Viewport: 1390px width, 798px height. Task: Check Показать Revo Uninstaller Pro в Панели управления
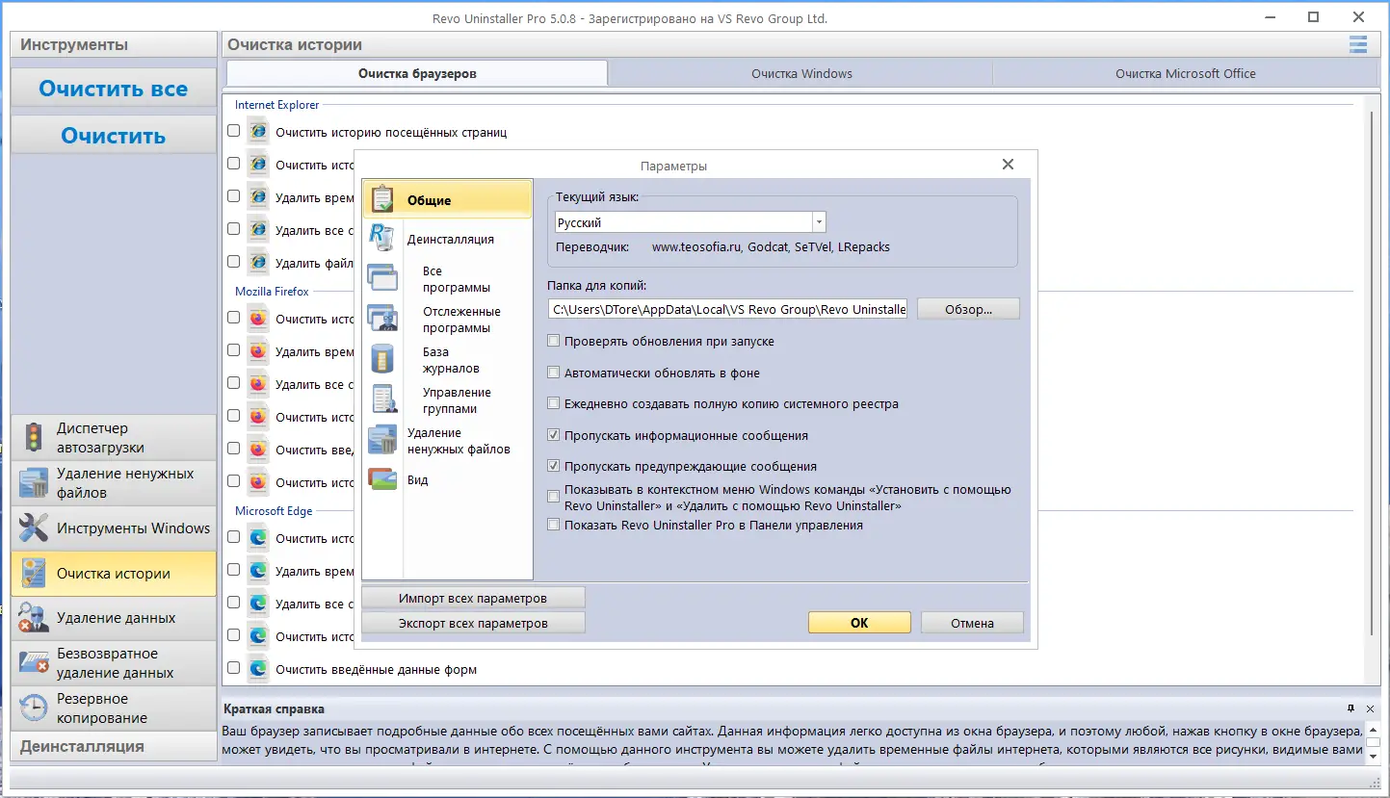point(554,525)
